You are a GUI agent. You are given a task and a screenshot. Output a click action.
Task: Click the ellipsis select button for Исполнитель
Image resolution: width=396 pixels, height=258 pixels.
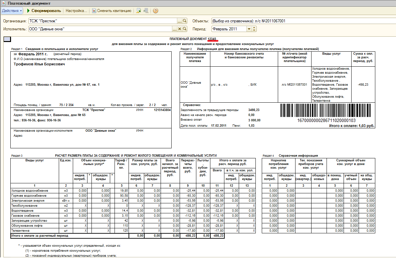point(175,29)
